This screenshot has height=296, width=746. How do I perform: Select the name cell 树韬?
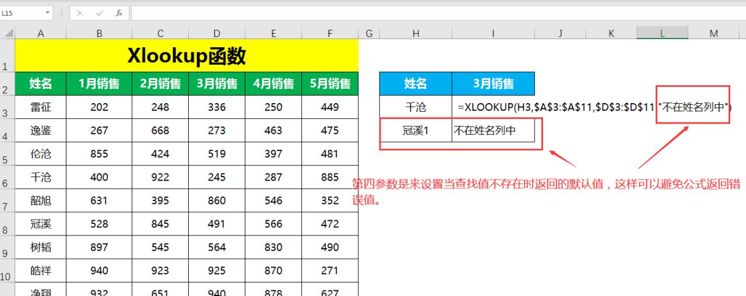tap(41, 247)
